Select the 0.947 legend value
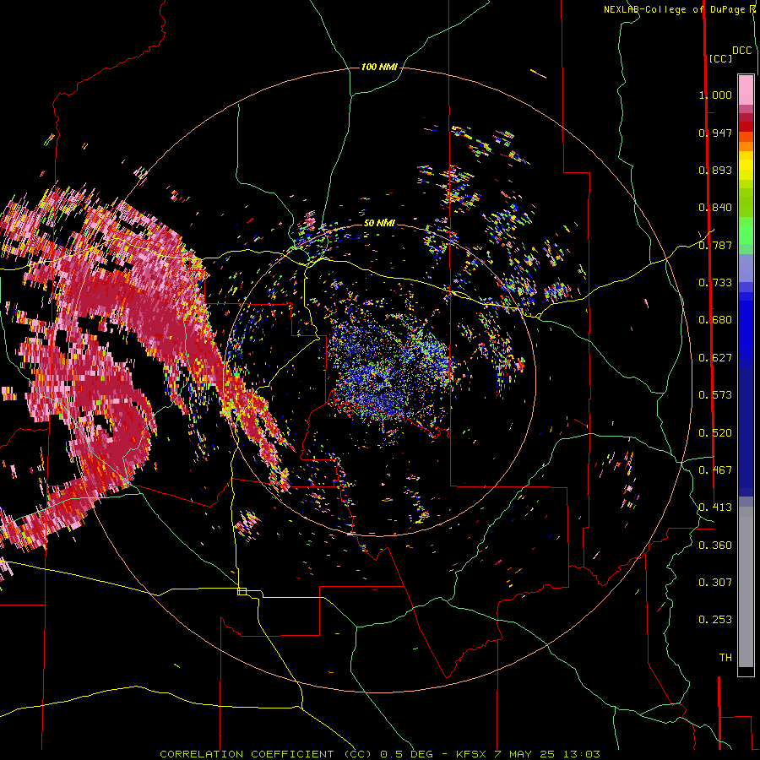The width and height of the screenshot is (760, 760). (715, 133)
